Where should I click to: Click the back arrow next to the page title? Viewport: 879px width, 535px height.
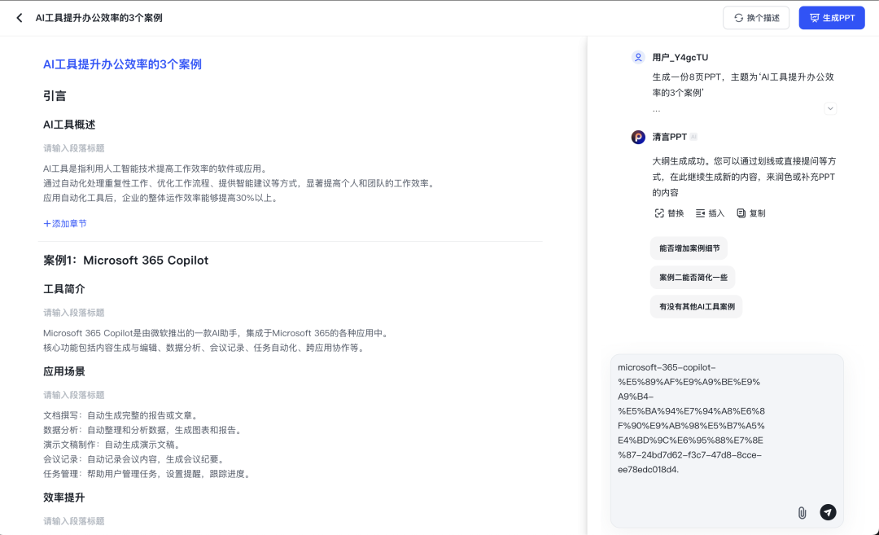19,17
